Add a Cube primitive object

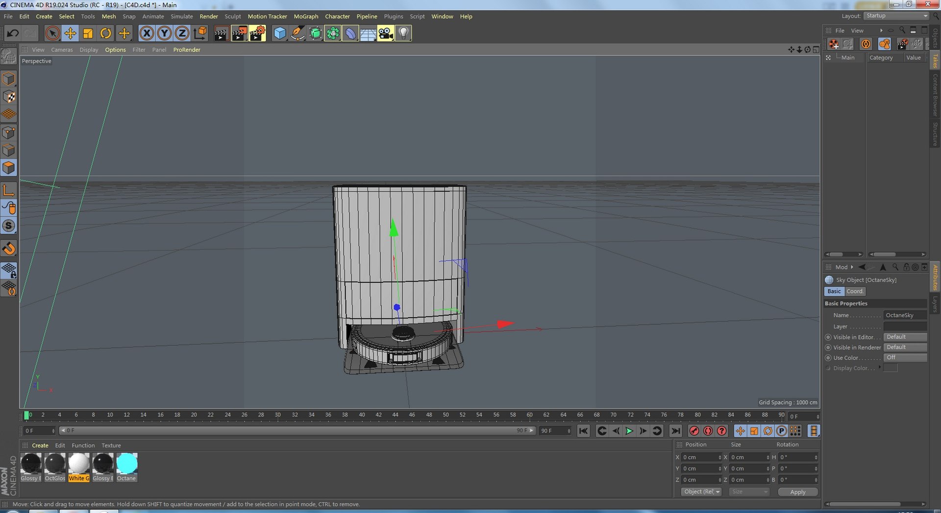(279, 33)
